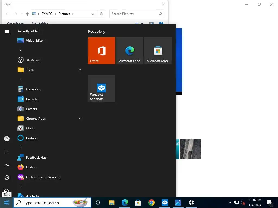The width and height of the screenshot is (278, 208).
Task: Launch the Camera app
Action: pos(50,109)
